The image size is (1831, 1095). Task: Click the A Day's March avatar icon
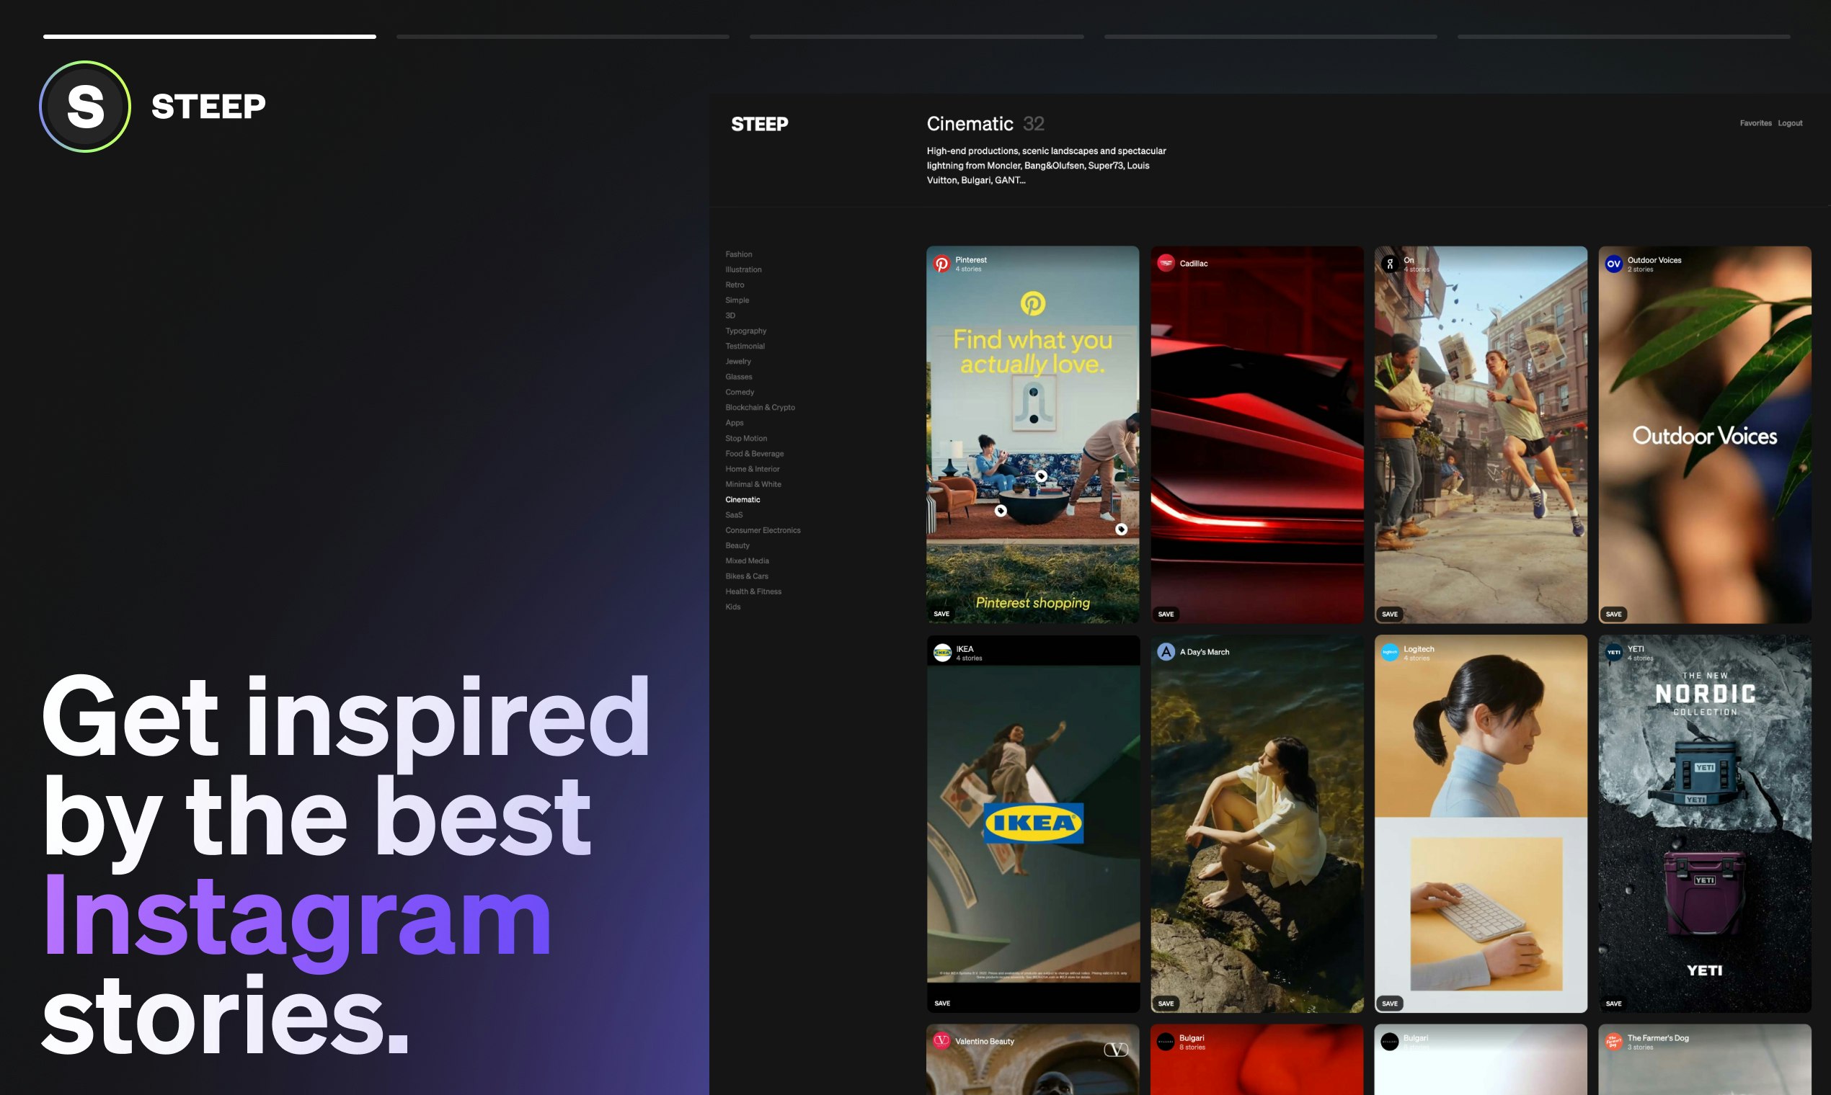[1166, 651]
